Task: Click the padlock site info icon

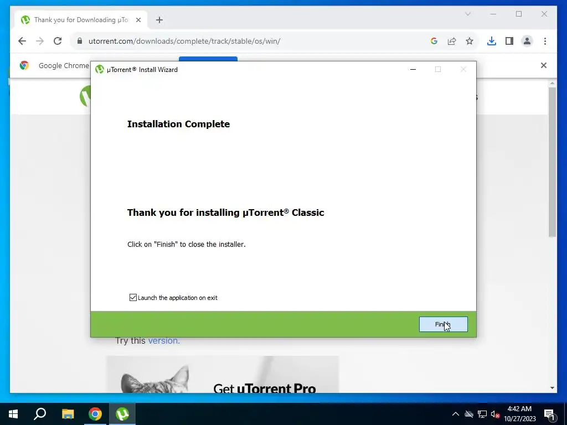Action: pos(80,41)
